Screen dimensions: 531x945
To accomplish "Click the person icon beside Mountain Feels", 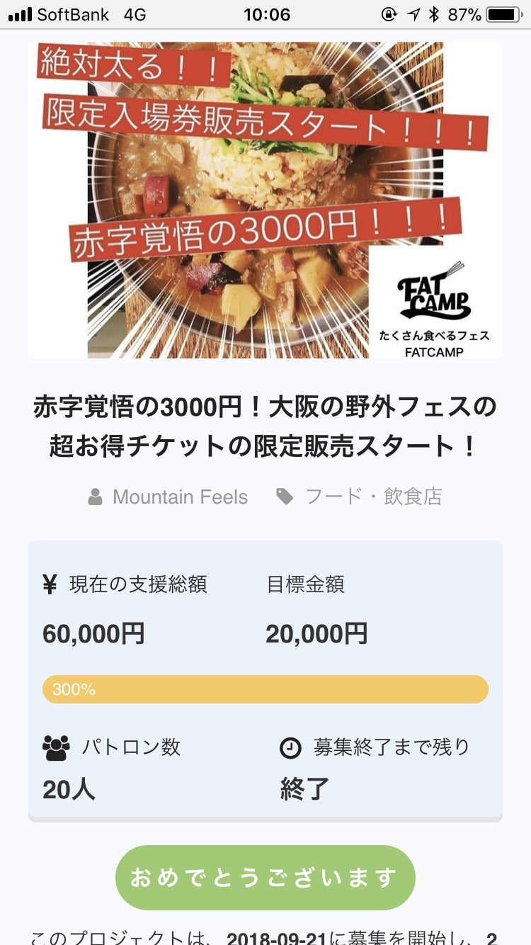I will (x=96, y=497).
